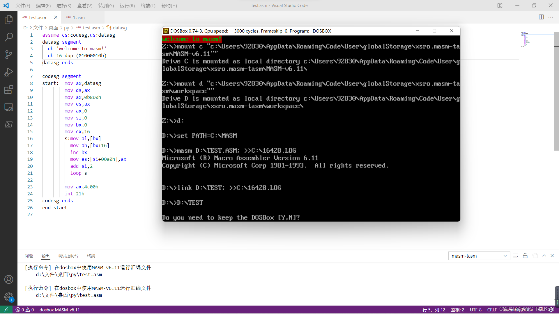This screenshot has height=314, width=559.
Task: Open the Source Control view
Action: (x=9, y=55)
